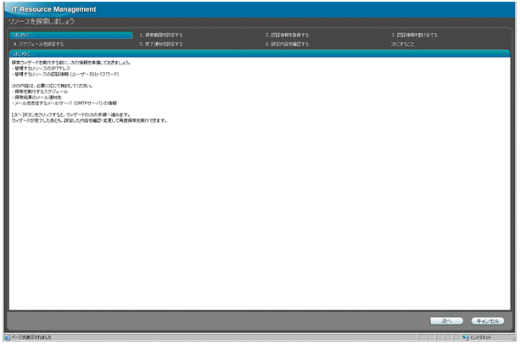Click the はじめに content panel header

[x=23, y=53]
